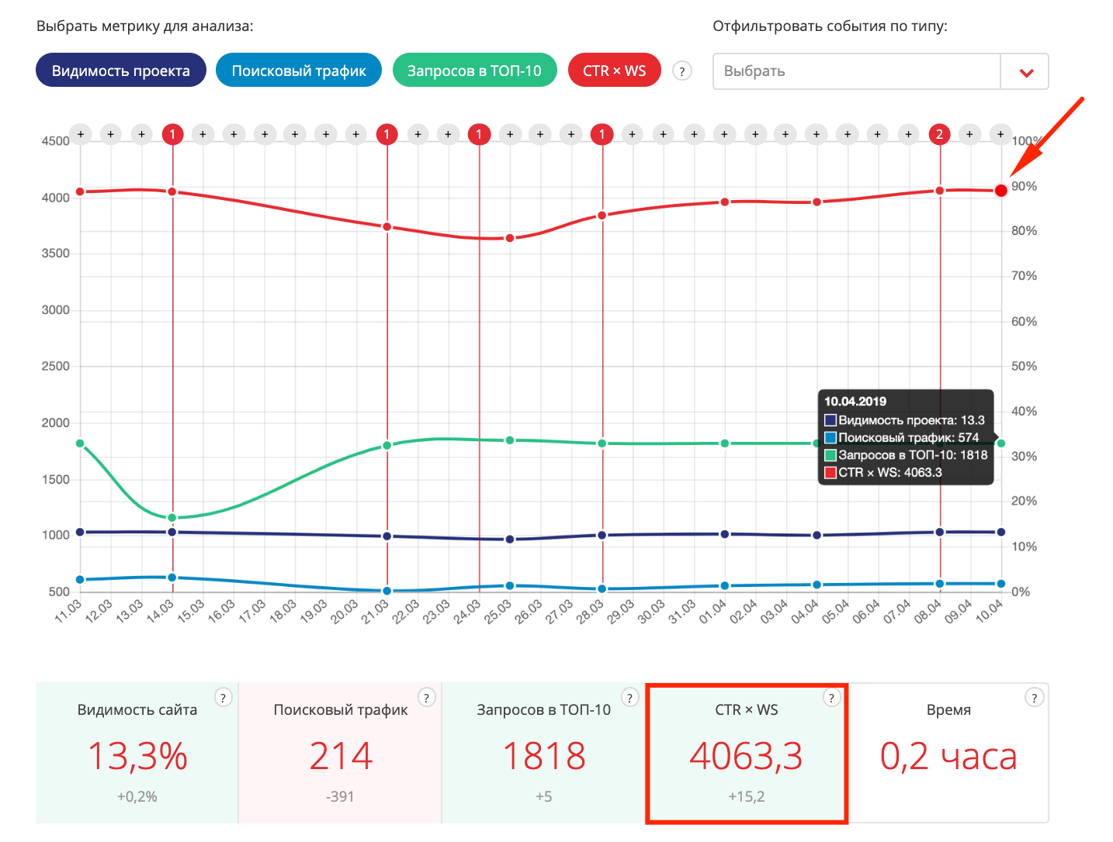This screenshot has height=842, width=1113.
Task: Click help icon on CTR × WS card
Action: [x=831, y=698]
